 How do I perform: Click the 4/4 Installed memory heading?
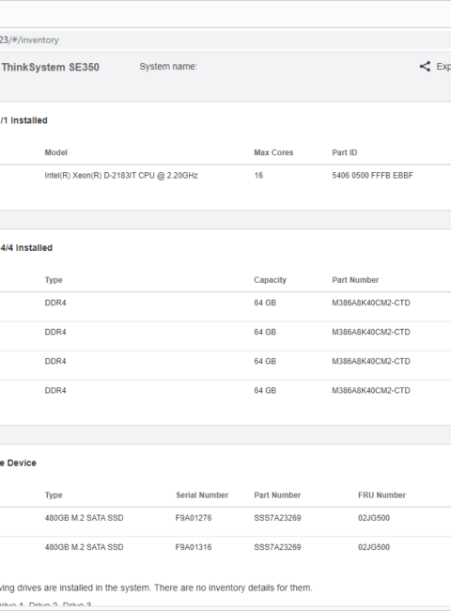point(26,248)
